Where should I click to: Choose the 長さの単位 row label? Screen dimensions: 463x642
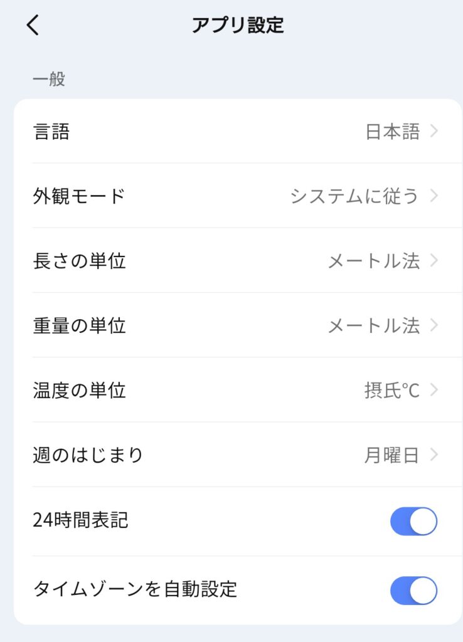pyautogui.click(x=79, y=261)
